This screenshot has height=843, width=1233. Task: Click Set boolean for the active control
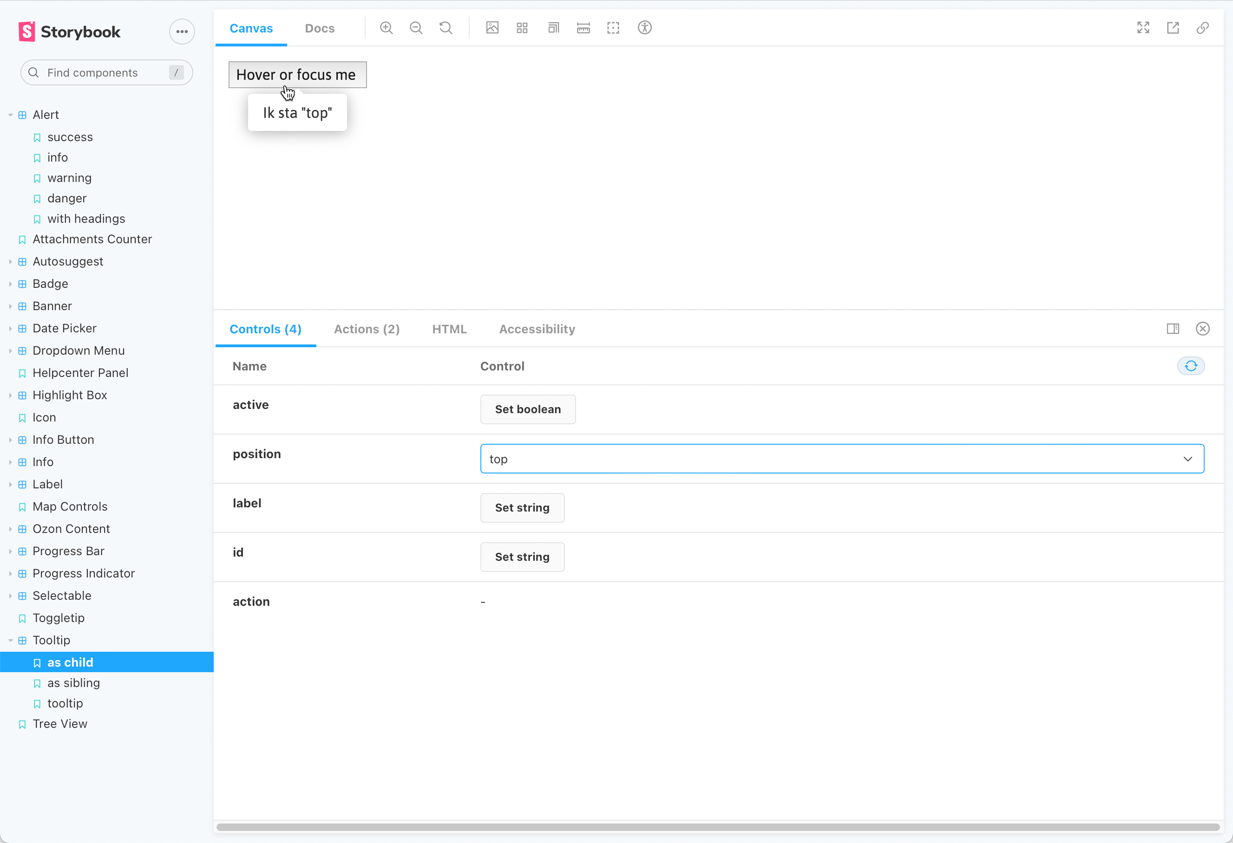click(x=527, y=409)
